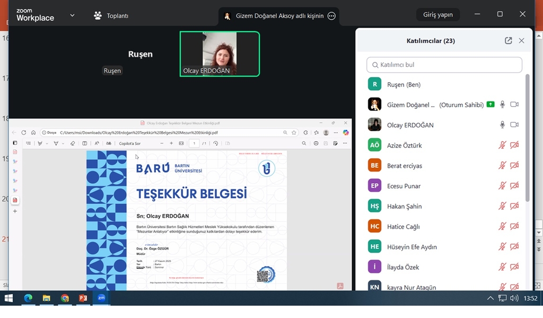Viewport: 543px width, 318px height.
Task: Open Google Chrome from taskbar
Action: (65, 298)
